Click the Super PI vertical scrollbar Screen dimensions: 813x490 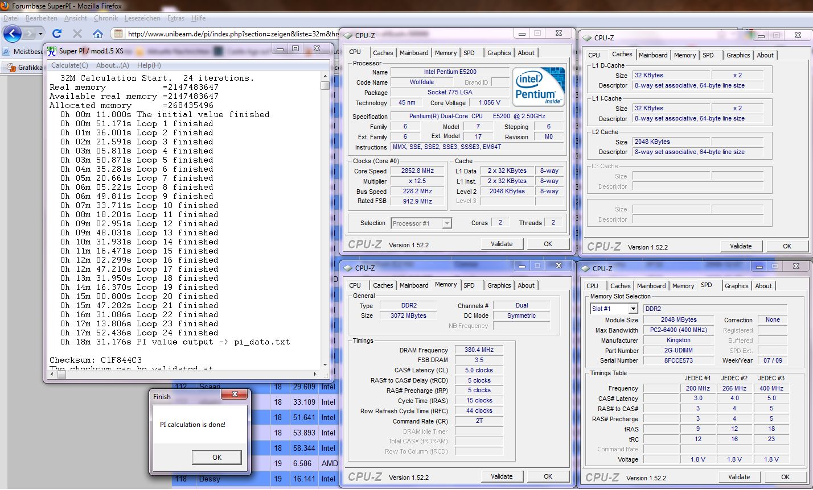tap(325, 222)
